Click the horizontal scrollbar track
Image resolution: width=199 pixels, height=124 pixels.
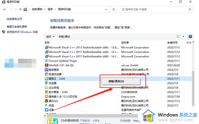pos(92,116)
